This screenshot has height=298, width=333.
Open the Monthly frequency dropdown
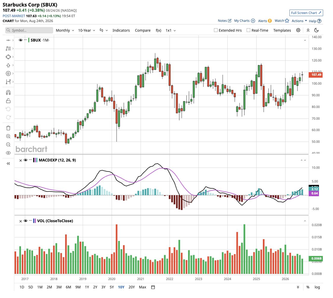65,30
